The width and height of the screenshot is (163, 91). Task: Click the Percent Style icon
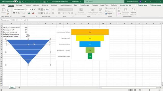[x=63, y=13]
